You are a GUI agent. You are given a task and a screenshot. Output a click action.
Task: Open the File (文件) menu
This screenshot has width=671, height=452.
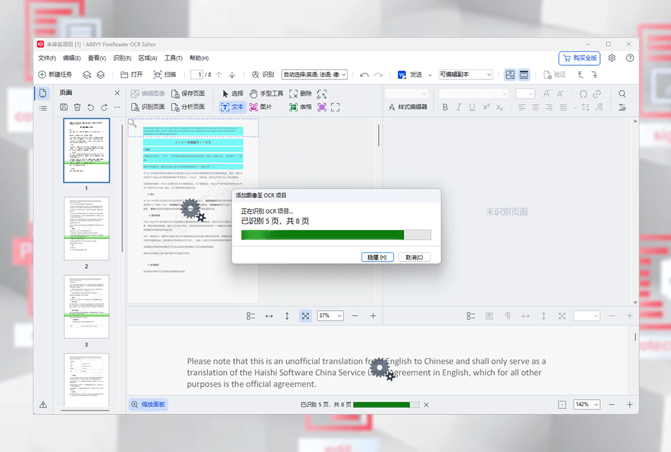point(46,58)
